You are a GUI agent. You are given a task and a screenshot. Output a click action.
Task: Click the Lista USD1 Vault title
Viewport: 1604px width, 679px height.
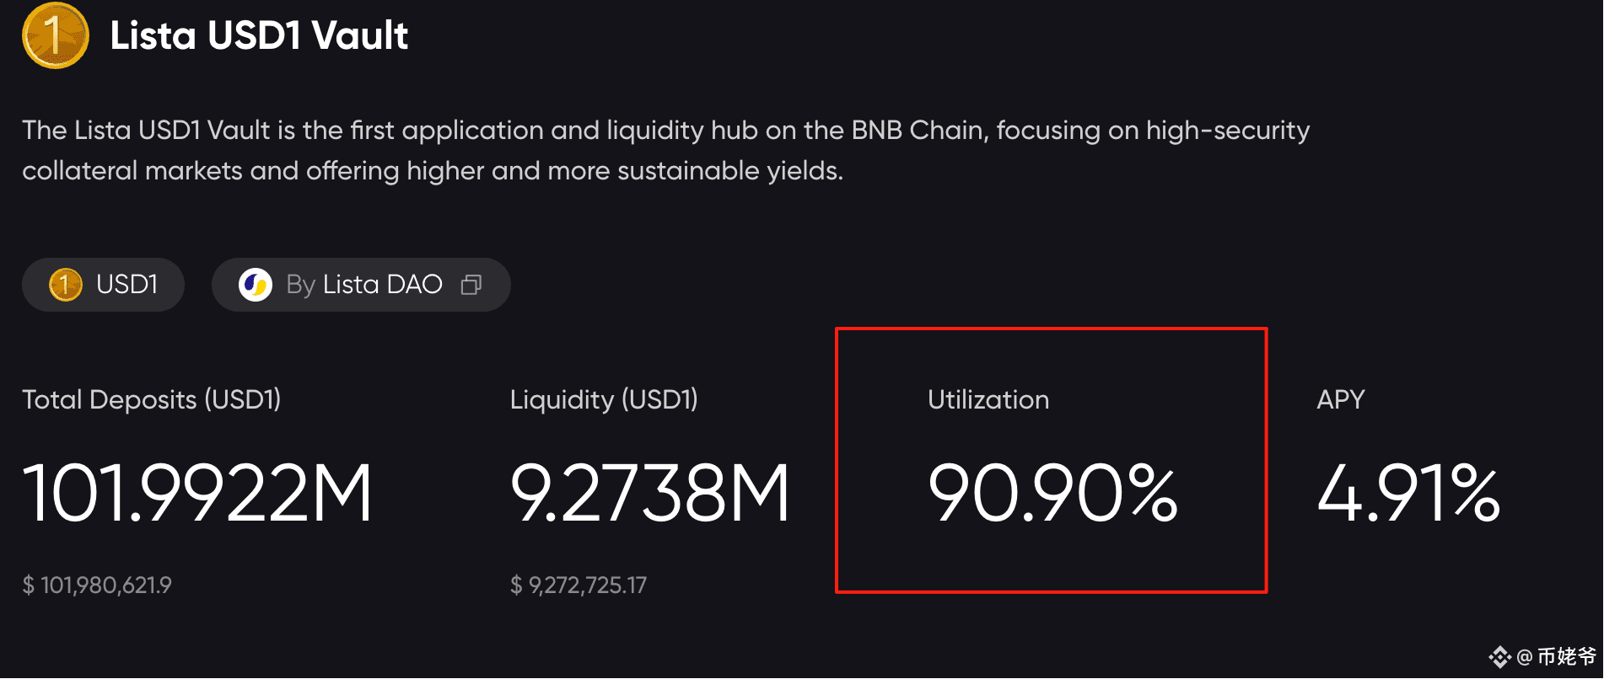coord(259,35)
